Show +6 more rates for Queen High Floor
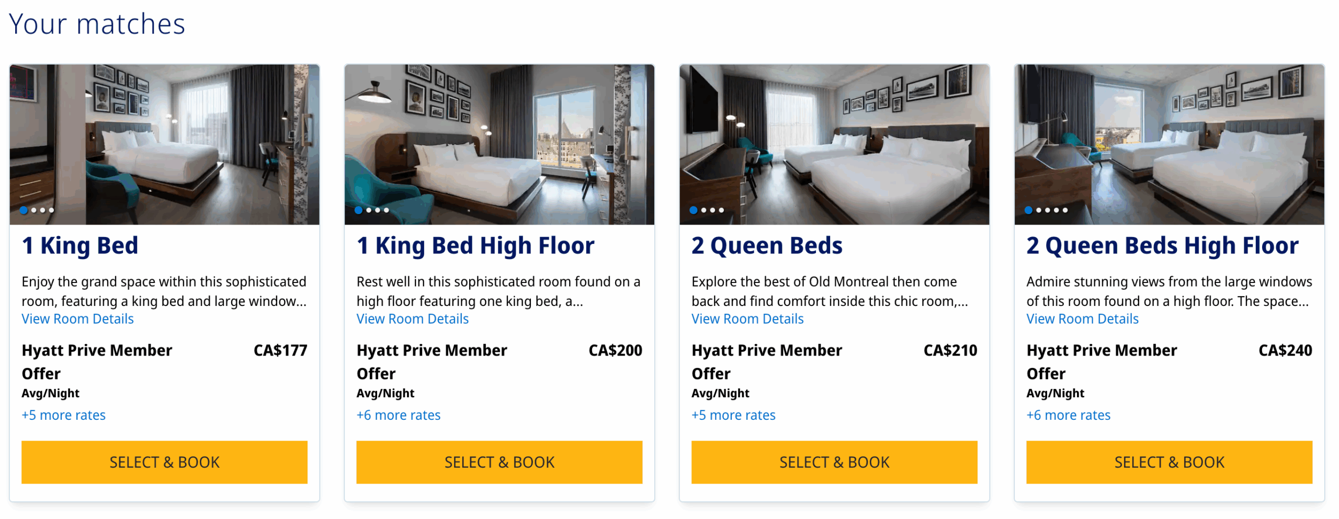1339x519 pixels. pos(1068,415)
